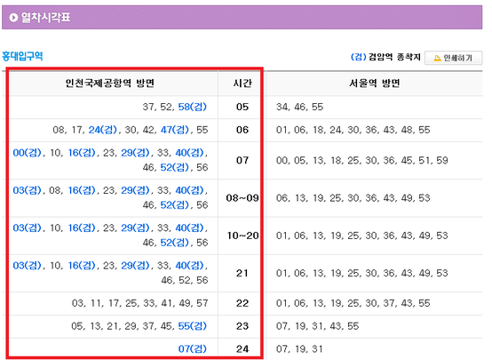Click airport-bound times 03, 11, 17, 25 in row 22
The image size is (492, 360).
point(140,303)
